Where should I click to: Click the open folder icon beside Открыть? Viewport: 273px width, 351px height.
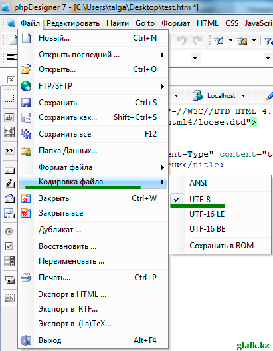[26, 69]
